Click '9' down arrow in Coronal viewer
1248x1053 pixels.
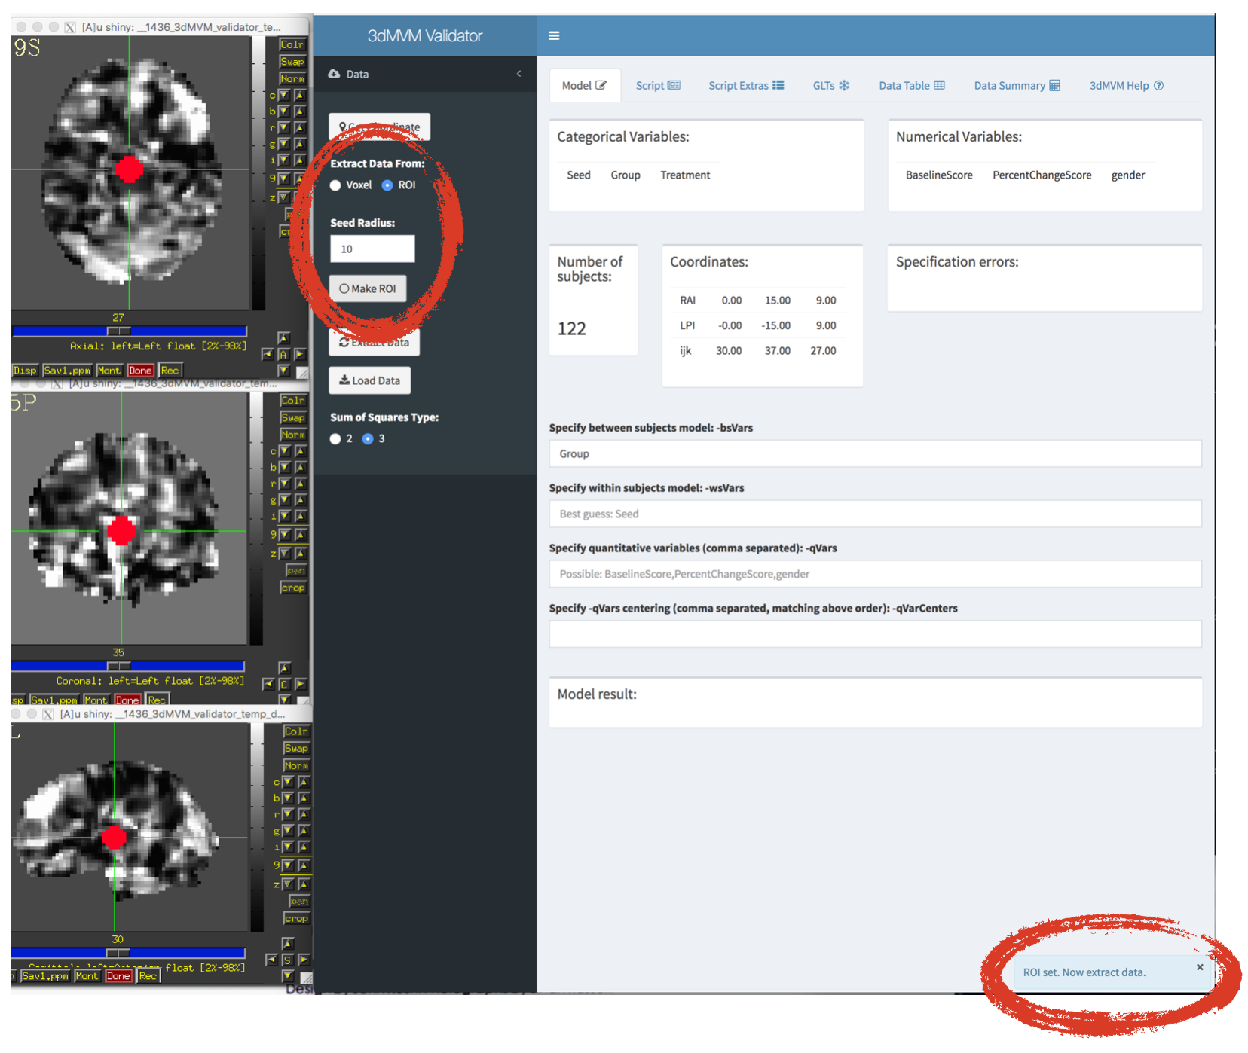[285, 535]
